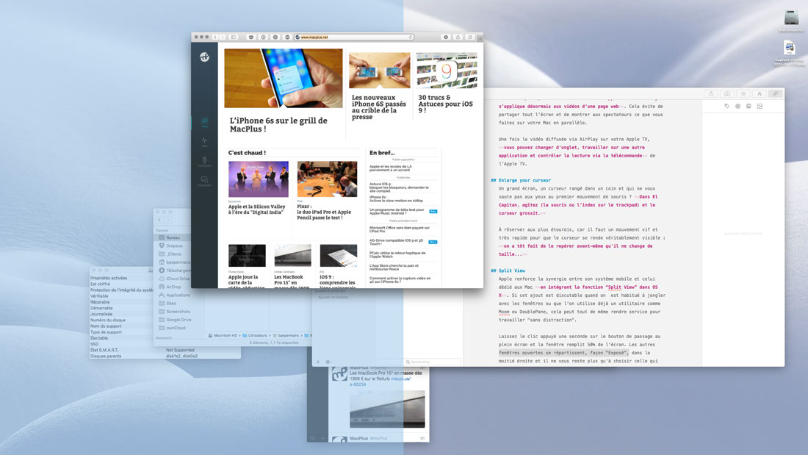Open the list/outline button in editor toolbar
808x455 pixels.
743,94
